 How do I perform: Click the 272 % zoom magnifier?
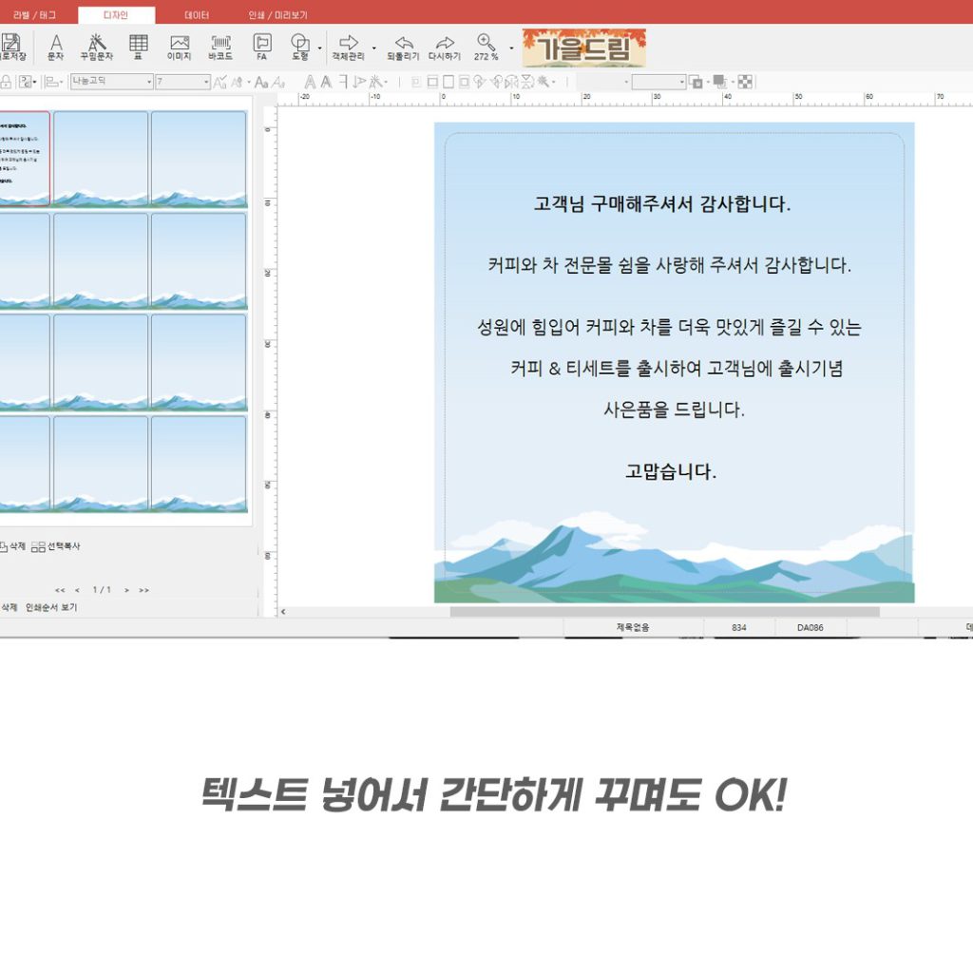(486, 47)
